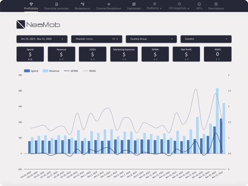Select the Breakdowns icon in navigation

[82, 3]
